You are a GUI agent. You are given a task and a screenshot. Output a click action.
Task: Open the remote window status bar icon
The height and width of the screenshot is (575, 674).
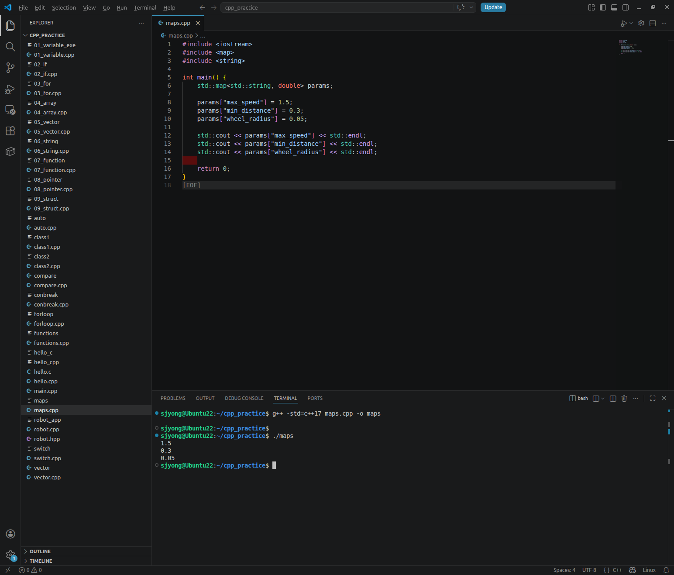coord(7,570)
